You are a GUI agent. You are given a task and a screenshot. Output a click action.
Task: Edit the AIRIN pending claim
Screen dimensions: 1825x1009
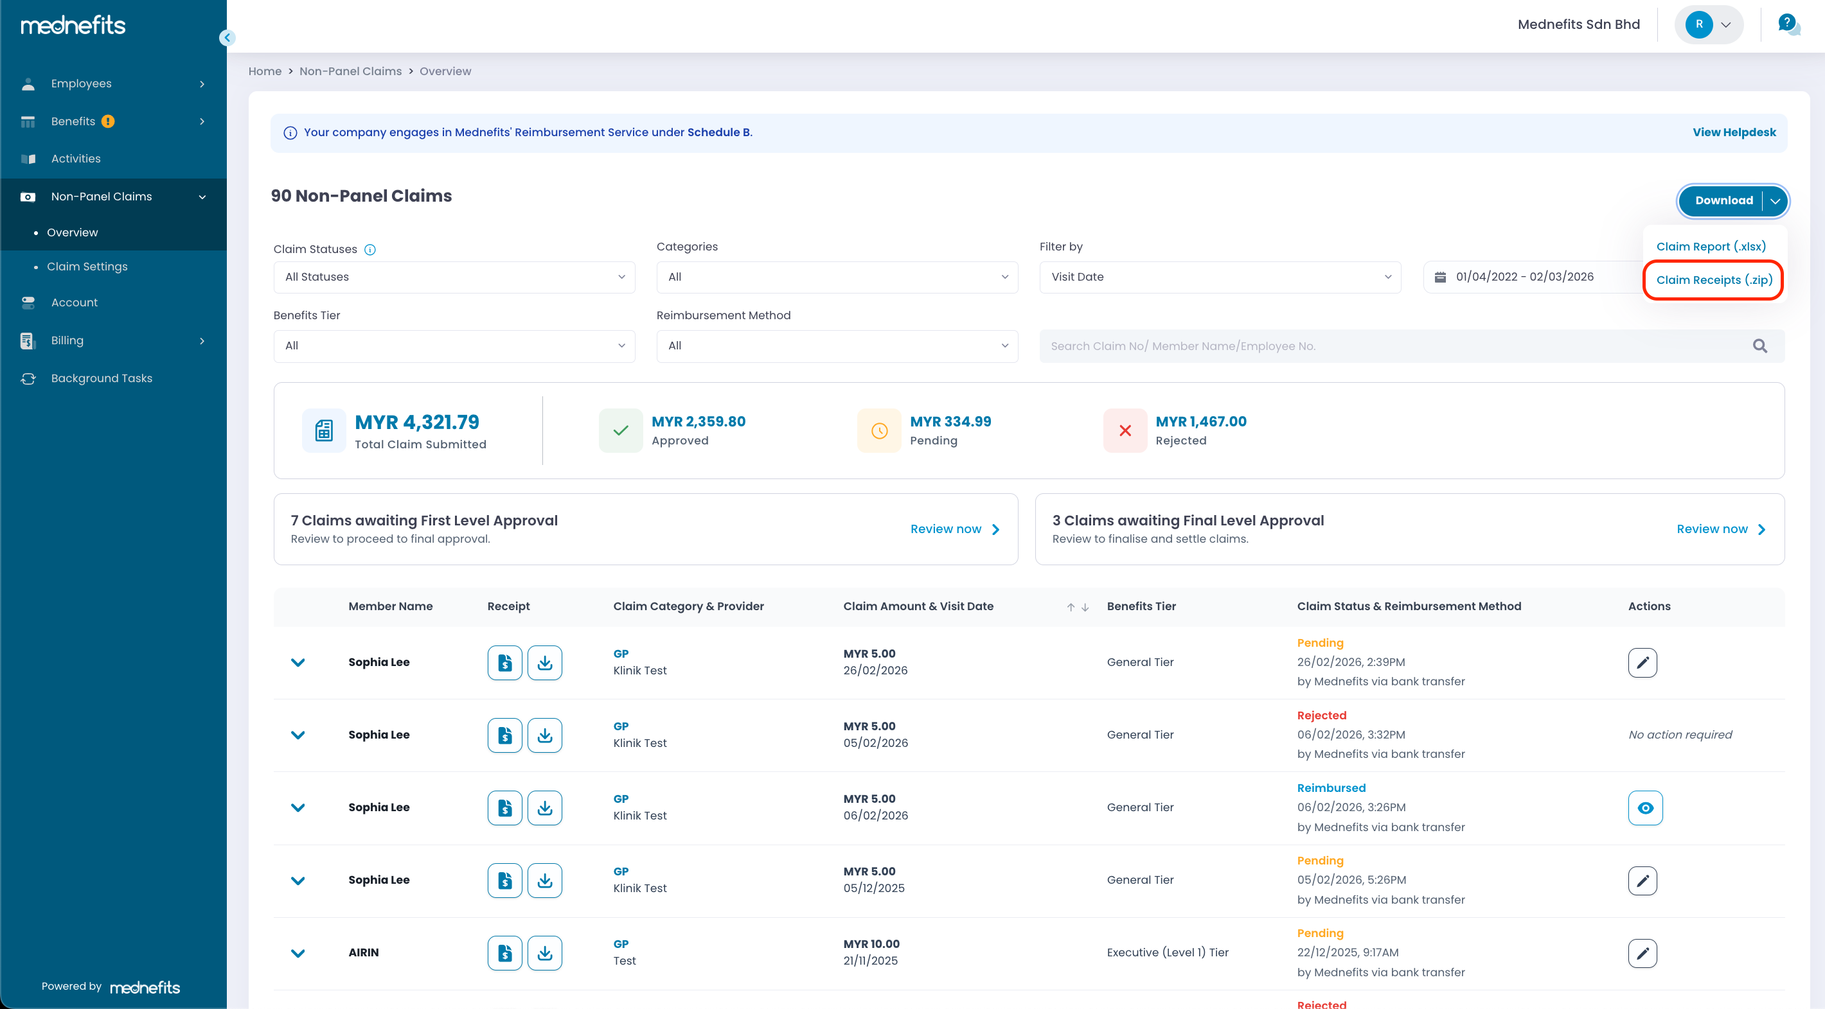(1641, 953)
